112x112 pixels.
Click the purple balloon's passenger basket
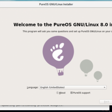[x=60, y=72]
